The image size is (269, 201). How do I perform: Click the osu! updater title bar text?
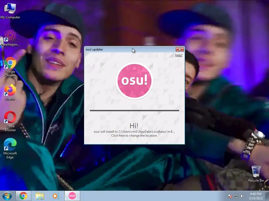point(94,49)
